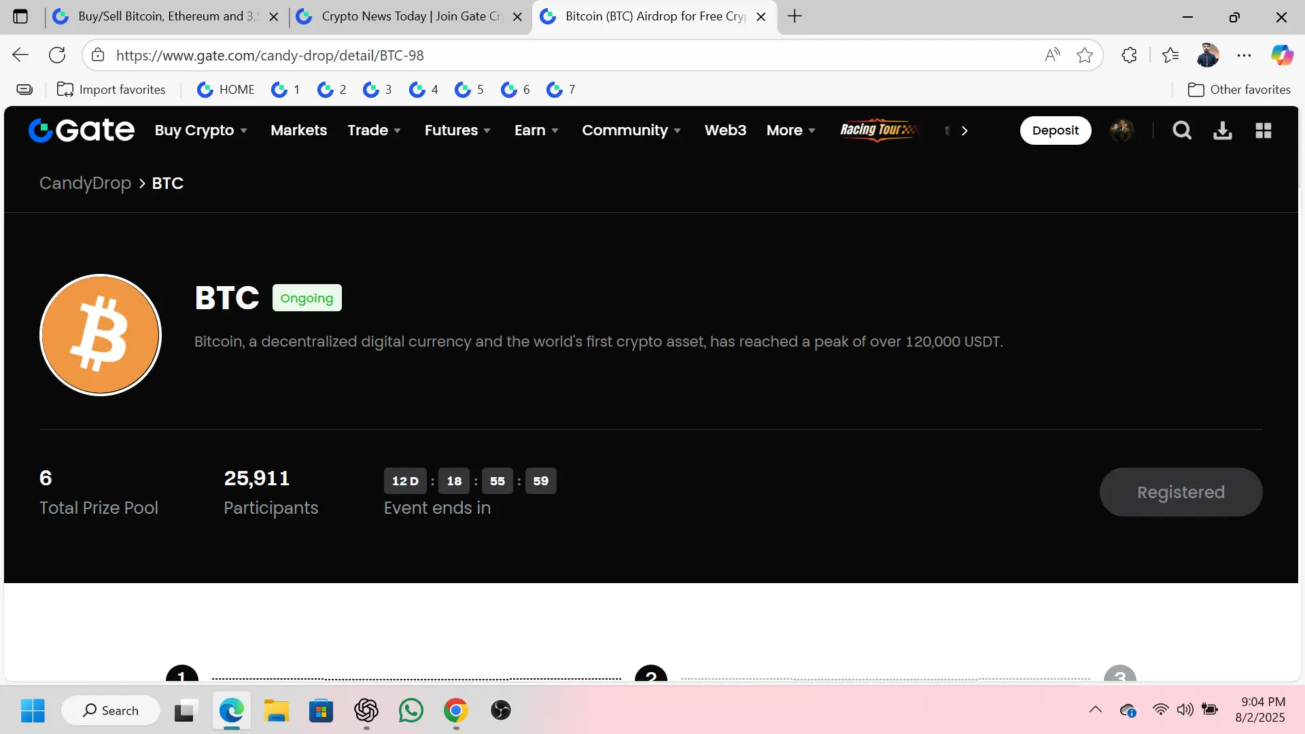The image size is (1305, 734).
Task: Open OBS Studio from taskbar
Action: tap(501, 711)
